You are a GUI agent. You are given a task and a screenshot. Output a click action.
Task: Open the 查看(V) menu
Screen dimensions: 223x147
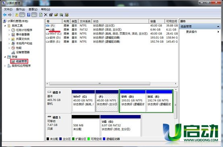33,9
